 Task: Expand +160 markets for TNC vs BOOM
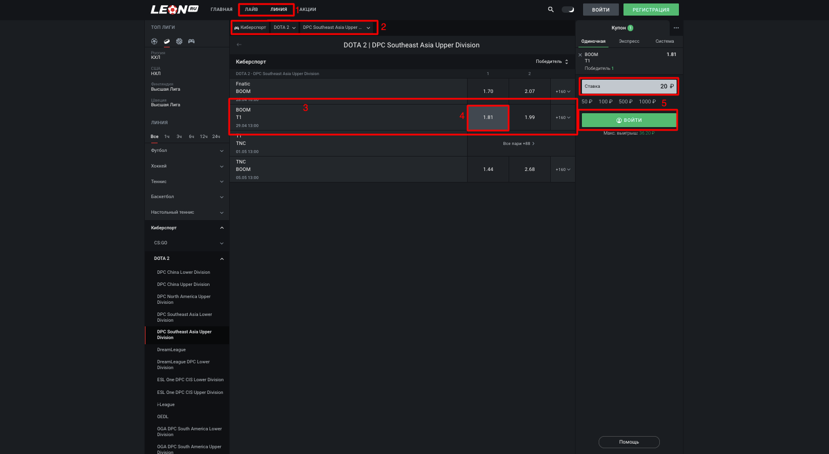click(x=563, y=169)
